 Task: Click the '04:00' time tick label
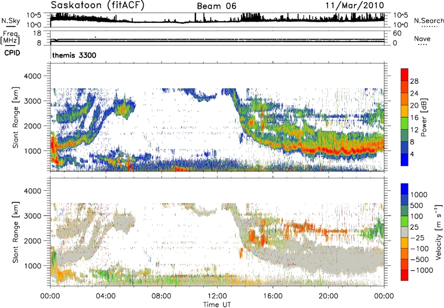tap(105, 296)
